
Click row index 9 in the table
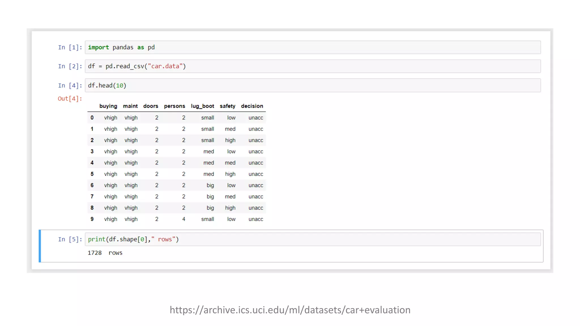point(92,219)
